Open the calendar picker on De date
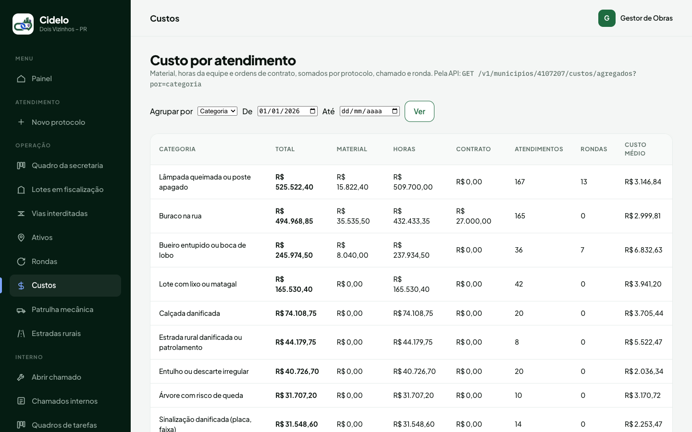 coord(313,111)
